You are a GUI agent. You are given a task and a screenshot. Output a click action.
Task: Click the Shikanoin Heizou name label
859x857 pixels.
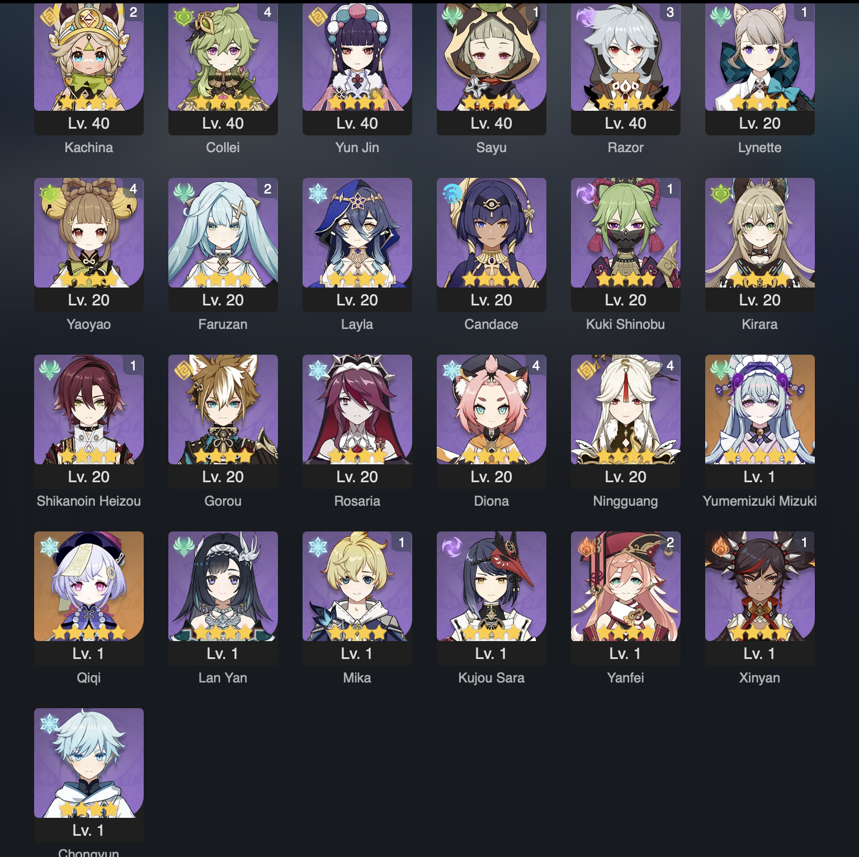[89, 501]
